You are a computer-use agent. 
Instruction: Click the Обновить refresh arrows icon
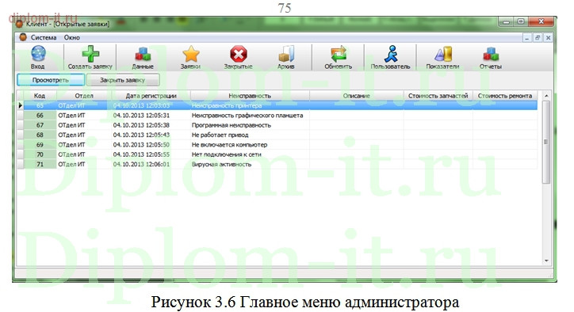(339, 54)
